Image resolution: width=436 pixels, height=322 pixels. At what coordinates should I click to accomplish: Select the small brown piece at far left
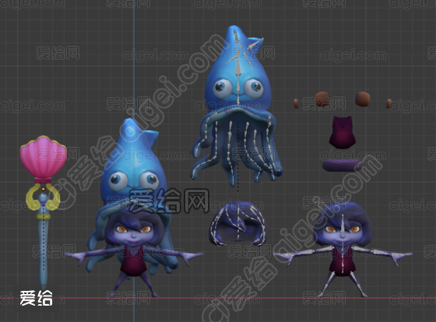click(x=296, y=103)
